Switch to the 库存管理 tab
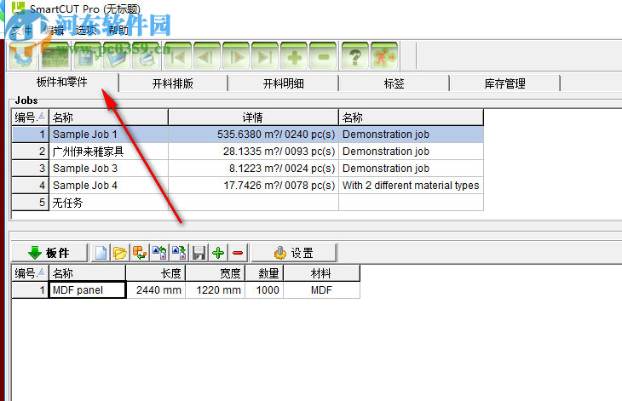The width and height of the screenshot is (622, 401). [x=504, y=83]
